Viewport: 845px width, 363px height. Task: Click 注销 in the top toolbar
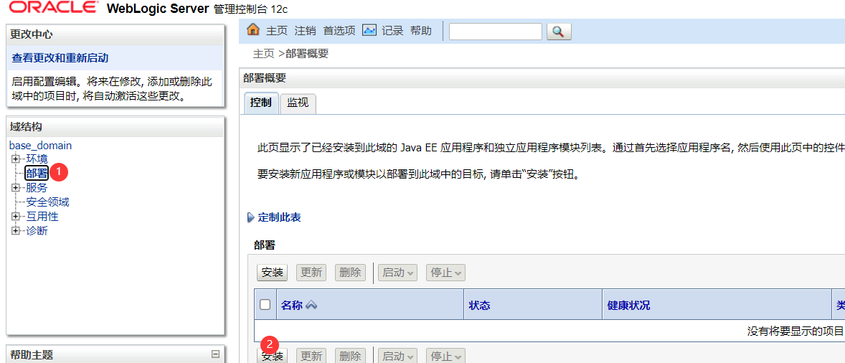tap(305, 31)
